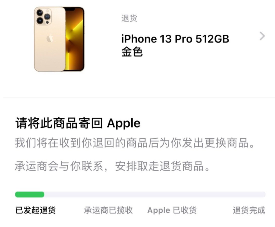Select the Apple 已收货 progress step

tap(172, 210)
